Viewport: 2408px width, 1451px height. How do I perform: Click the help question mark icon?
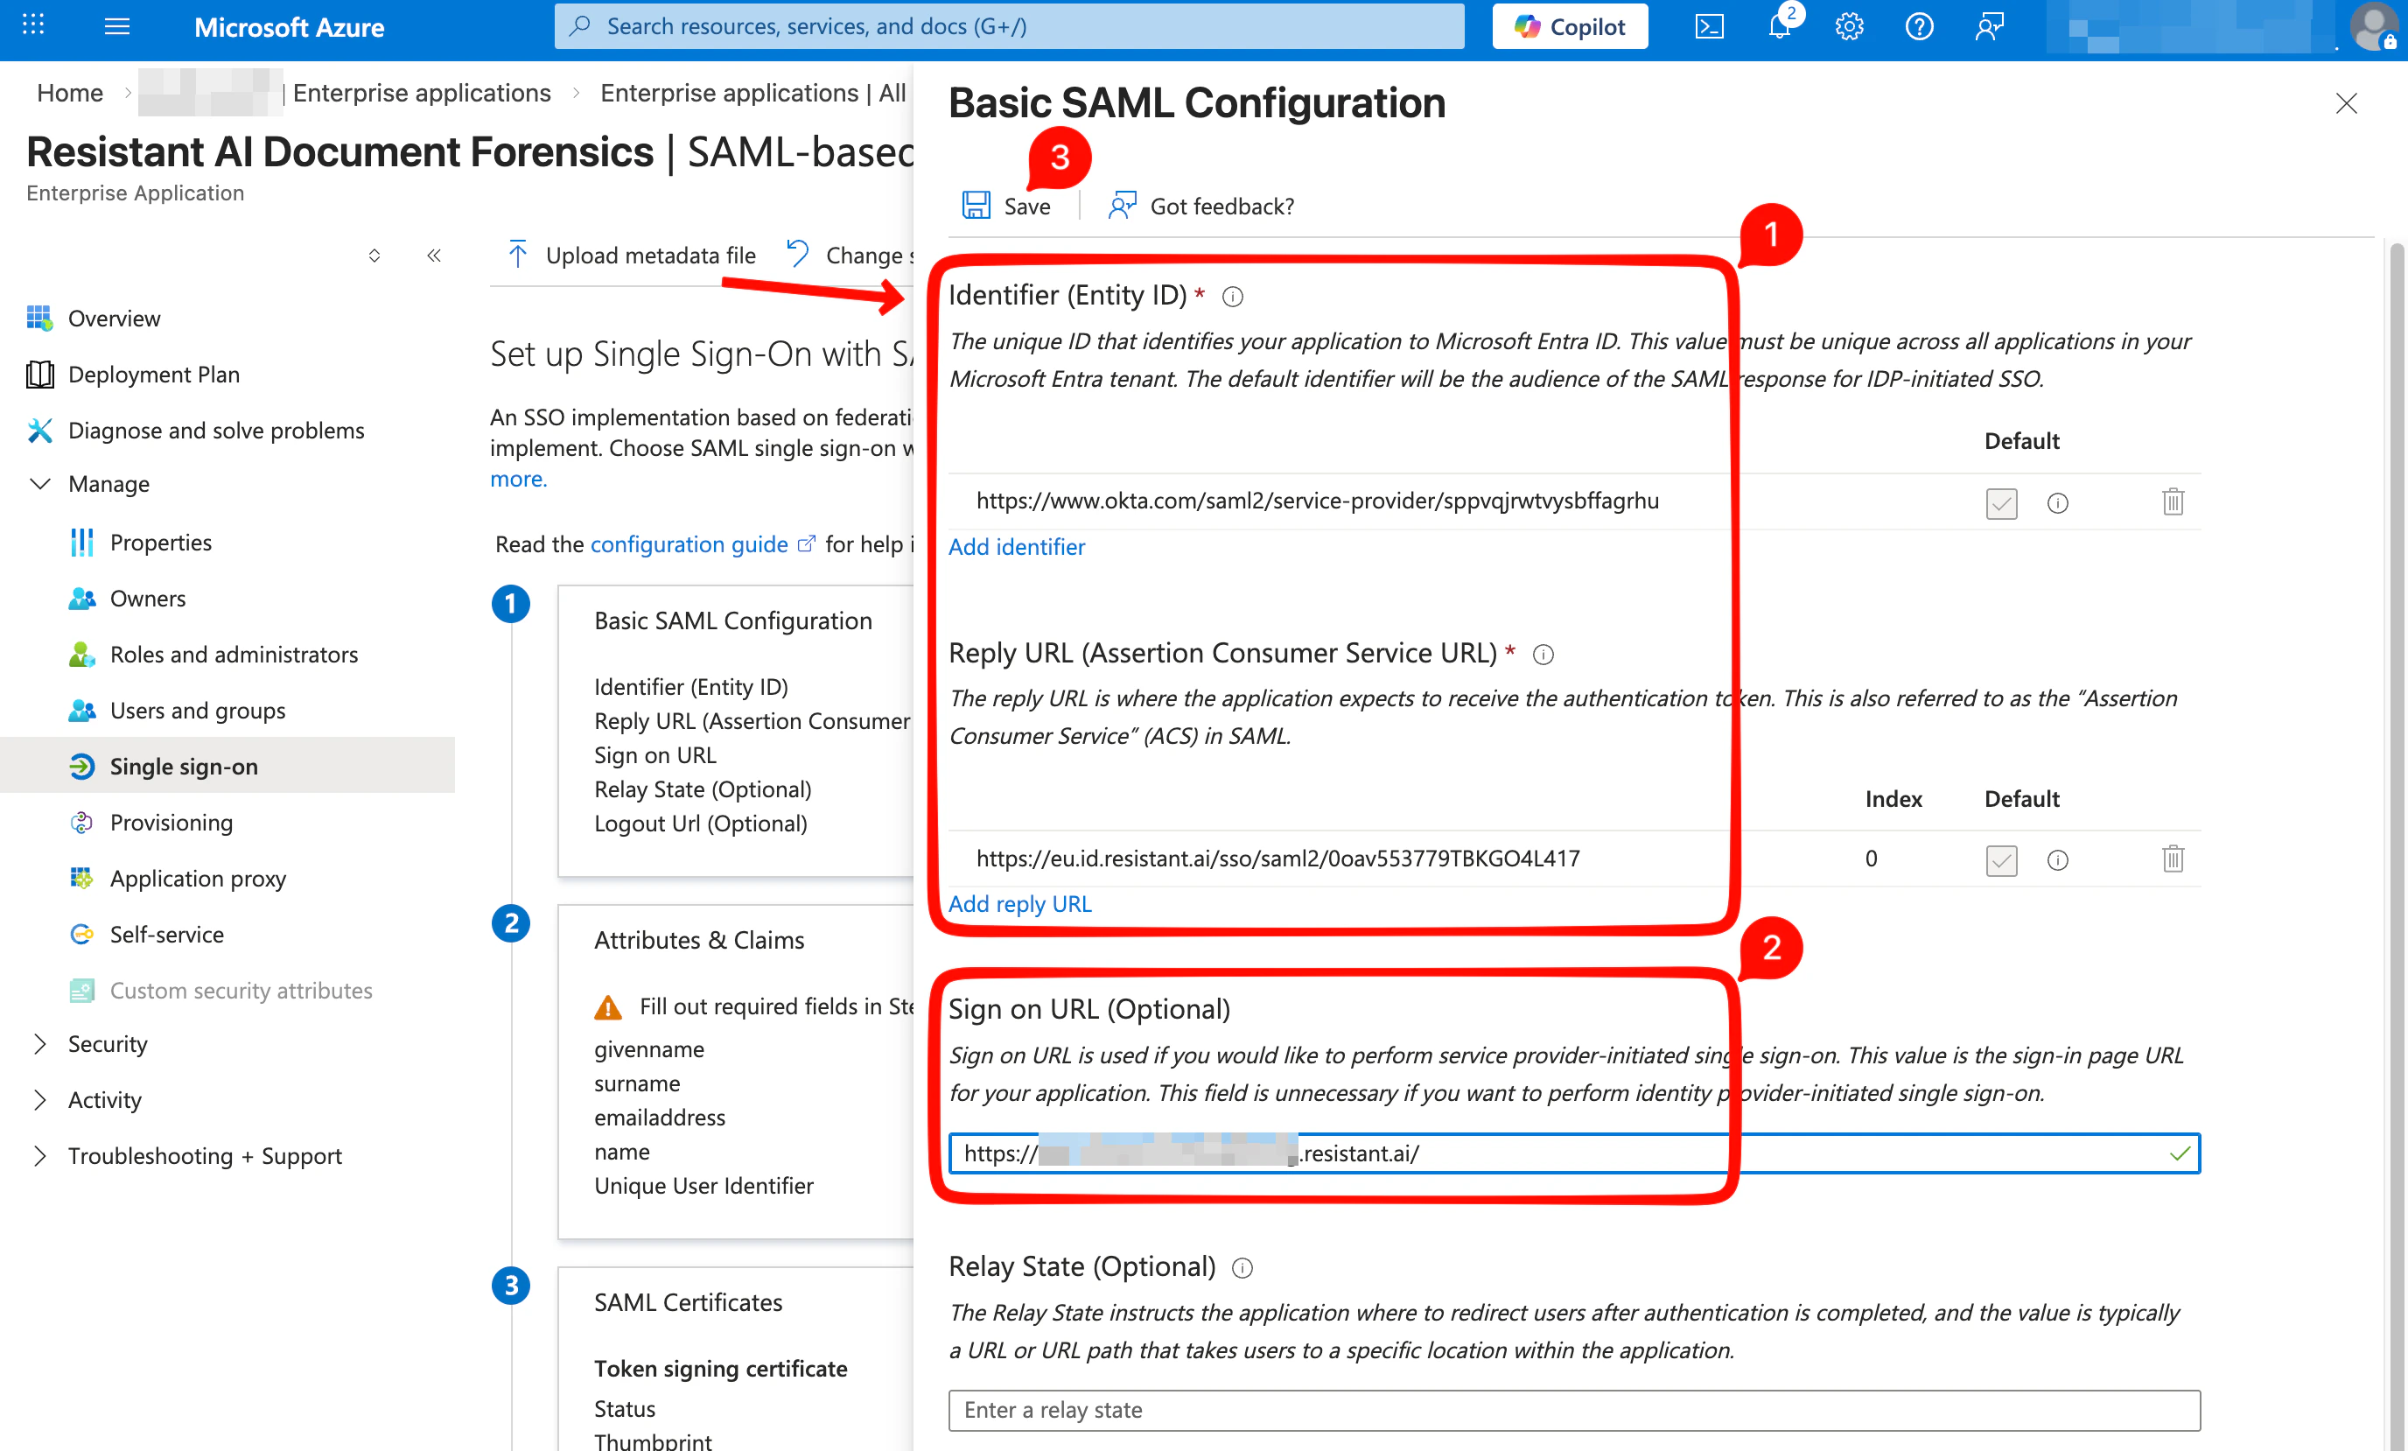(1918, 26)
